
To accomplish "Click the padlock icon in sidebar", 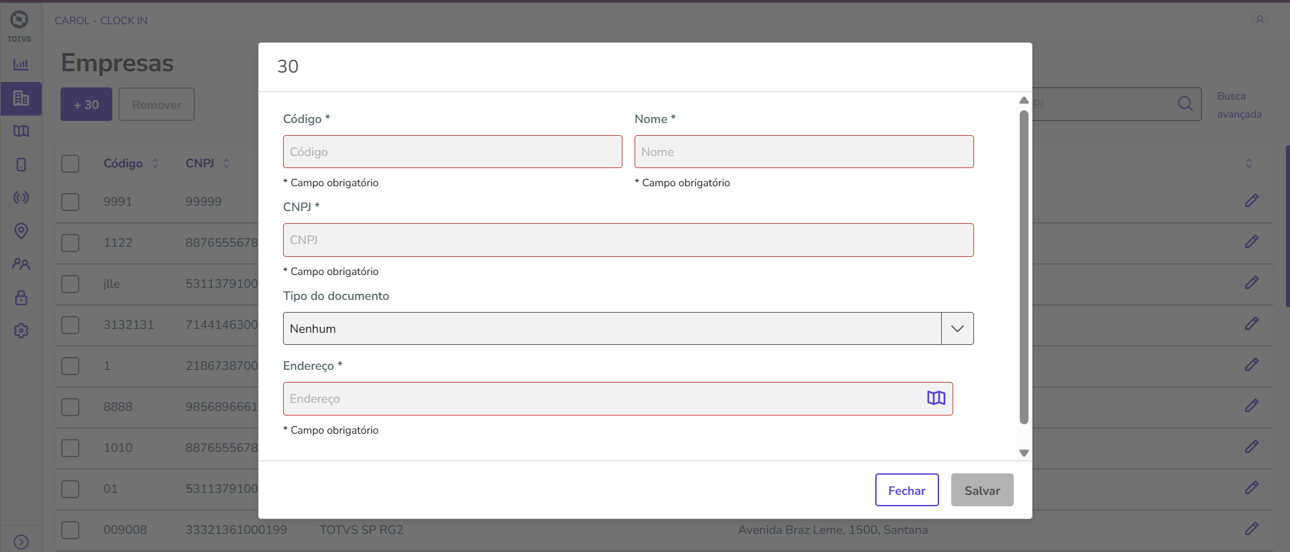I will tap(21, 297).
